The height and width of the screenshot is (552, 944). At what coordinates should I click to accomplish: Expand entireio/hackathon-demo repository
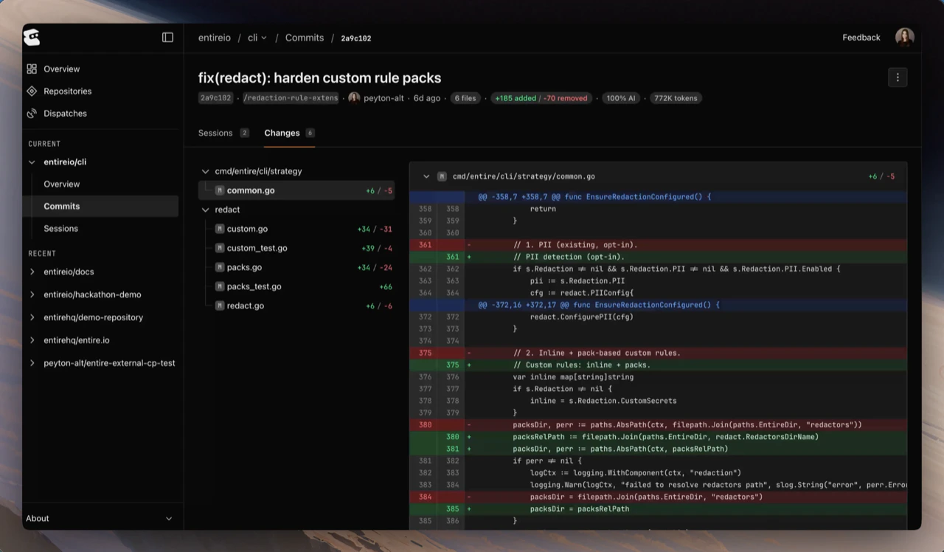point(32,294)
